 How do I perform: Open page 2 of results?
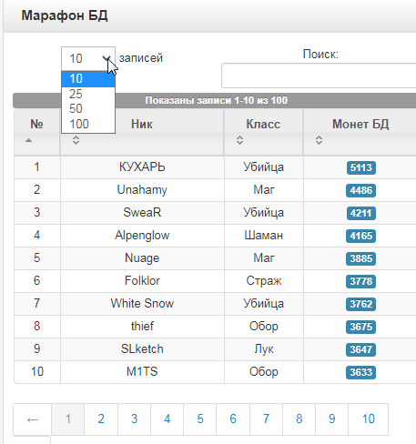point(101,419)
